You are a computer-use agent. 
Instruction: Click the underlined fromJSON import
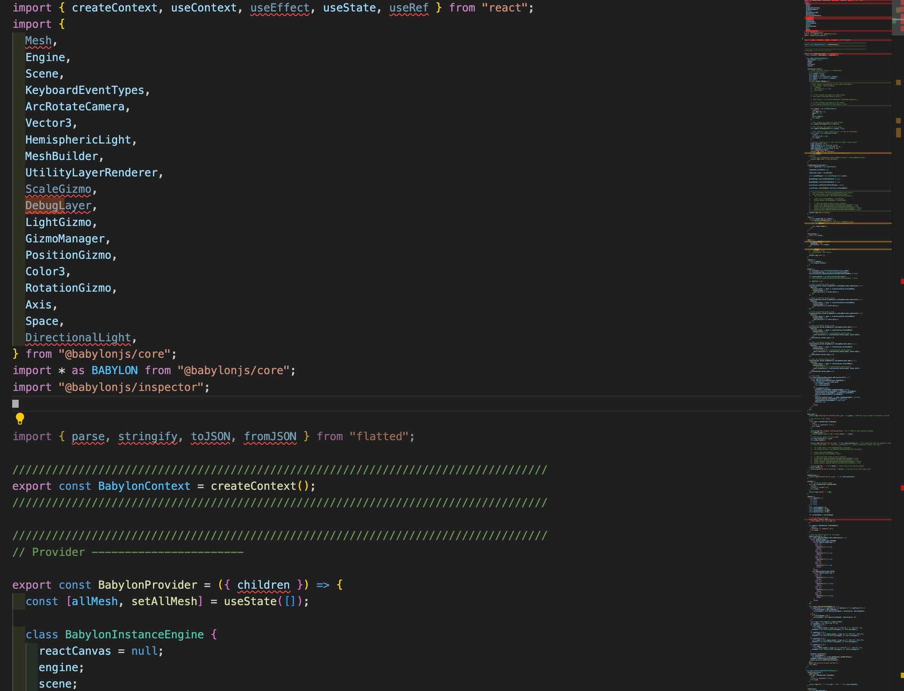click(270, 436)
